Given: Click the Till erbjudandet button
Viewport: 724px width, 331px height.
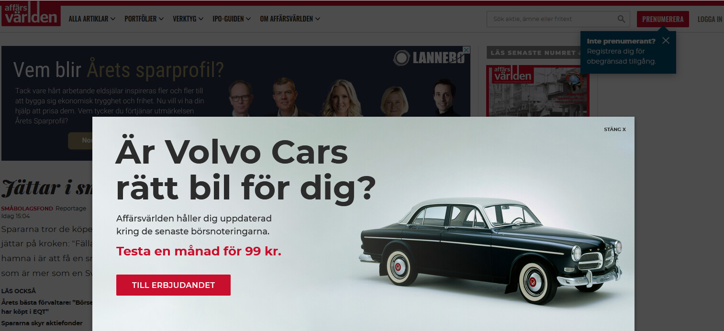Looking at the screenshot, I should (173, 285).
